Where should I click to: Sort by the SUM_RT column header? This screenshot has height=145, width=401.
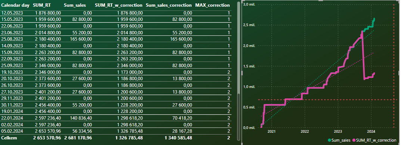tap(42, 5)
